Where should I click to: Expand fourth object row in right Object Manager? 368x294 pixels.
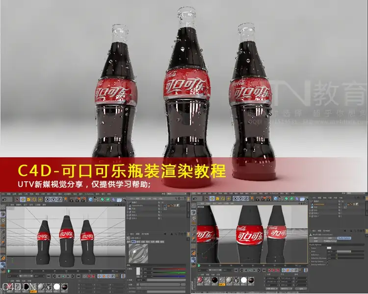310,210
